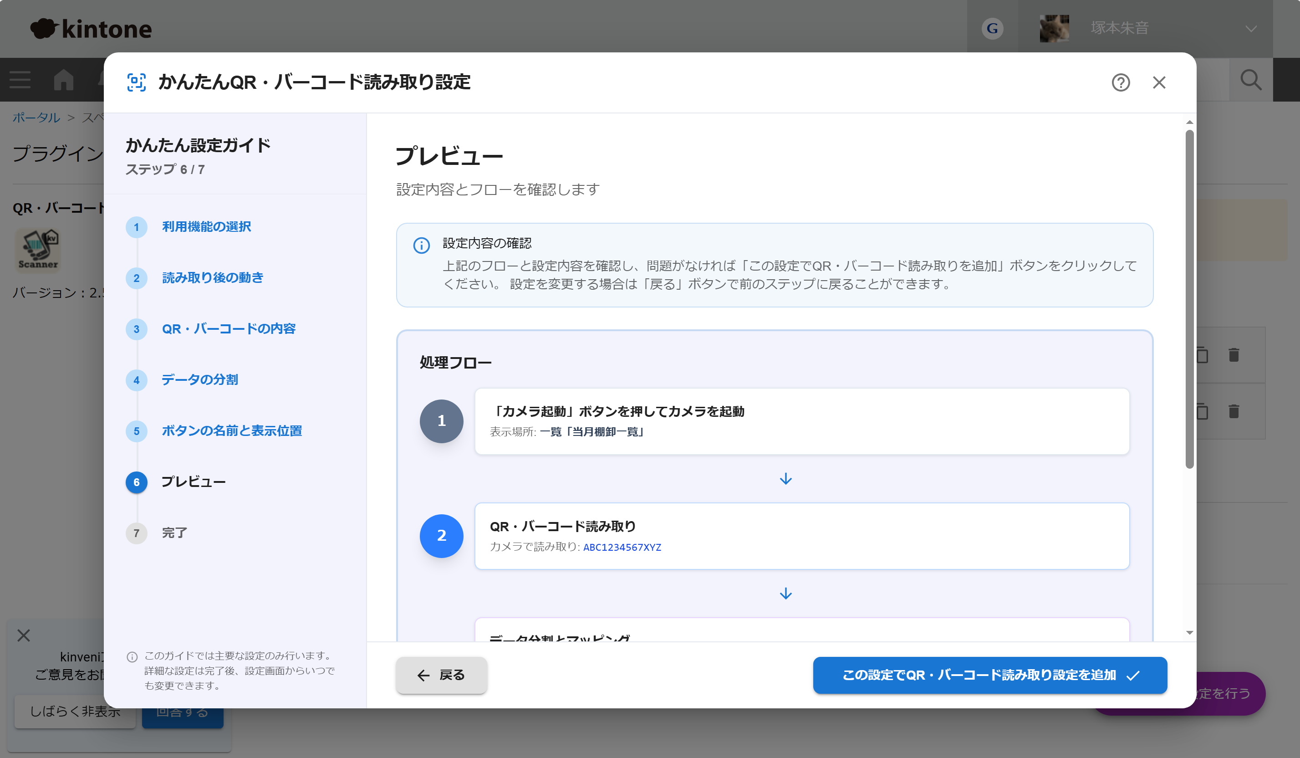Click the ABC1234567XYZ sample value

point(622,547)
